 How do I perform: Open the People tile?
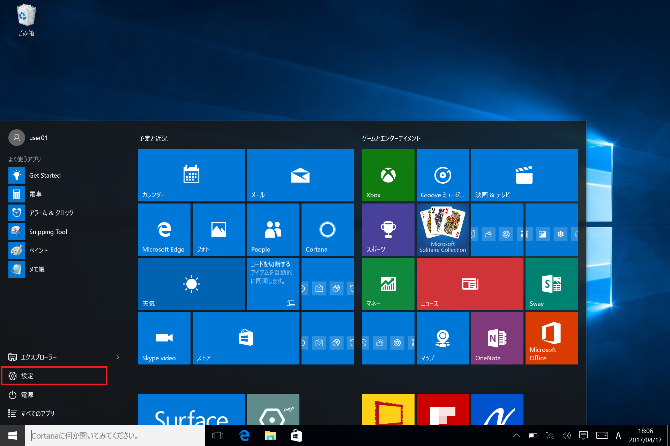[x=273, y=229]
